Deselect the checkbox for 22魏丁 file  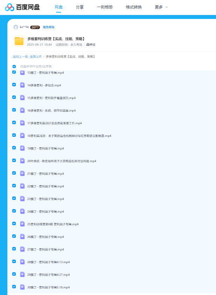[x=14, y=186]
